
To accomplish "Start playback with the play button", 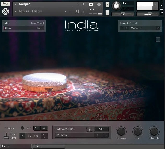I will click(x=22, y=136).
